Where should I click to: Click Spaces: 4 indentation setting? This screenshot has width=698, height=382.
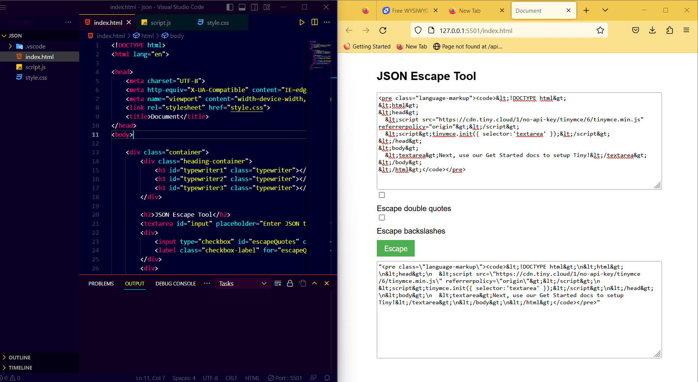[x=184, y=378]
